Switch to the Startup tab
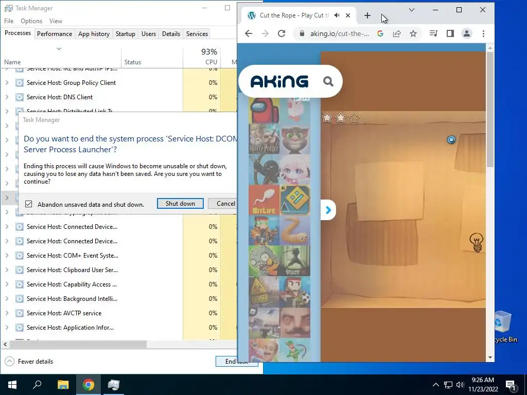The width and height of the screenshot is (527, 395). click(126, 34)
